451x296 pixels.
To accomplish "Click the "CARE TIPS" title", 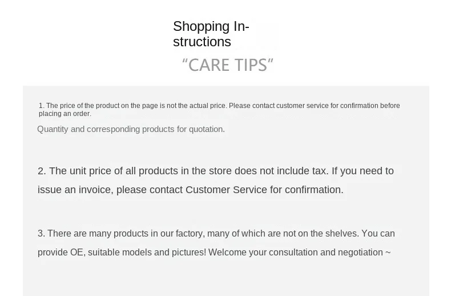I will 228,65.
